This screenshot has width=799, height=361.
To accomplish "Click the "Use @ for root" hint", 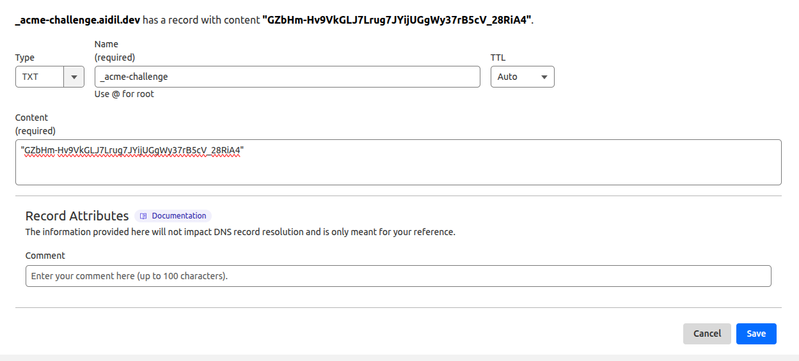I will click(124, 94).
